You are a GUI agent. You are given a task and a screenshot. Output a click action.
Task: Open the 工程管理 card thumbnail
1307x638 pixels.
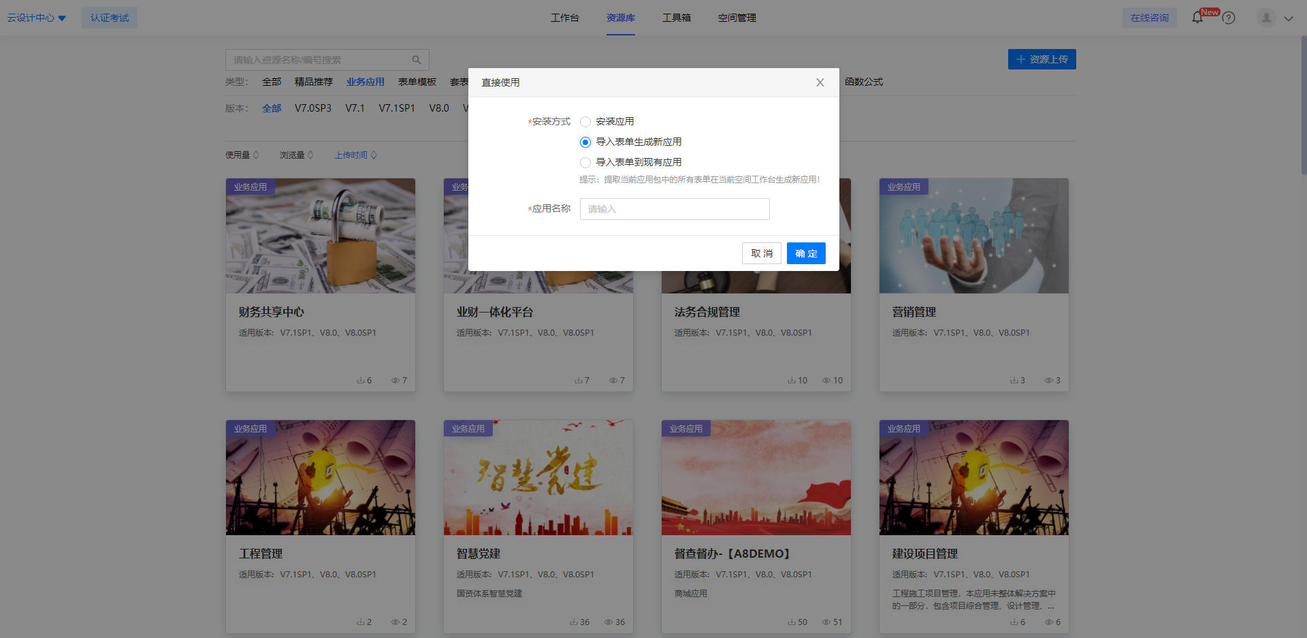[321, 477]
